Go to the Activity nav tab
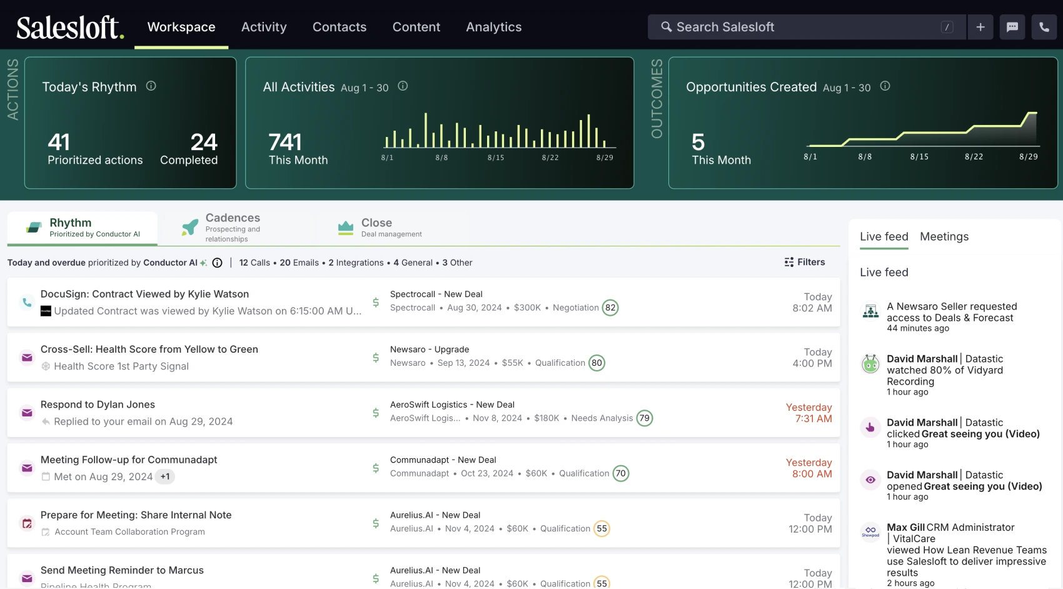 [264, 27]
